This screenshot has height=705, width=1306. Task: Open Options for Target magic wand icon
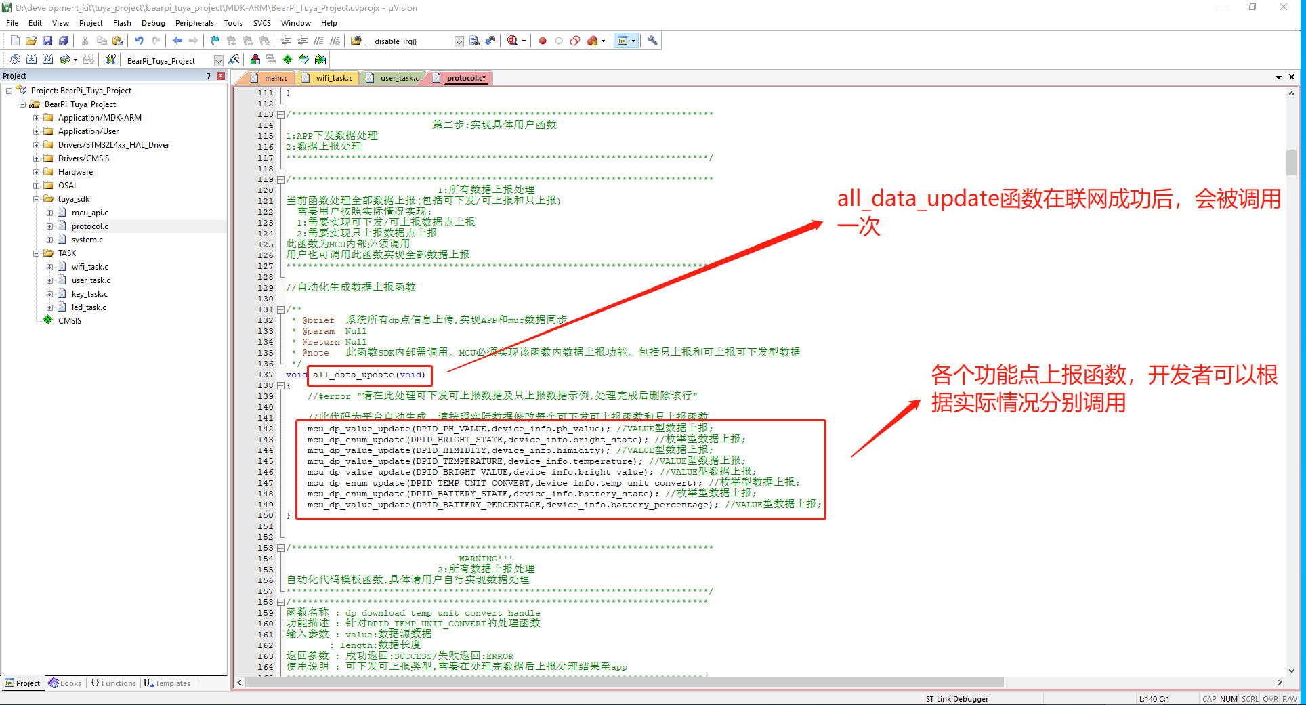point(234,60)
